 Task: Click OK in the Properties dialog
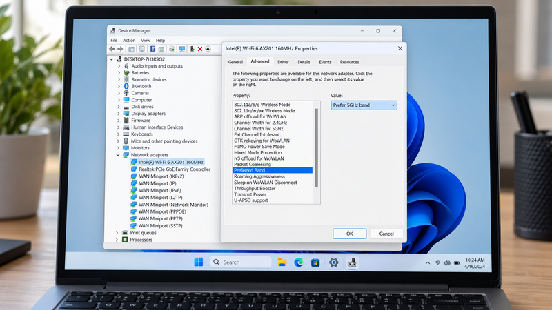point(349,234)
